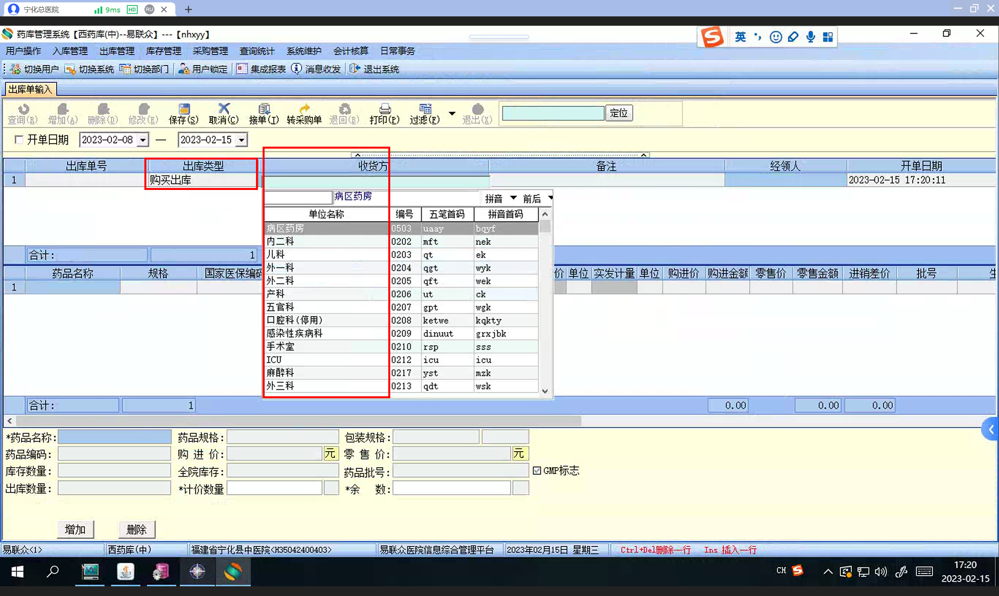The height and width of the screenshot is (596, 999).
Task: Open the start date 2023-02-08 dropdown
Action: pos(143,140)
